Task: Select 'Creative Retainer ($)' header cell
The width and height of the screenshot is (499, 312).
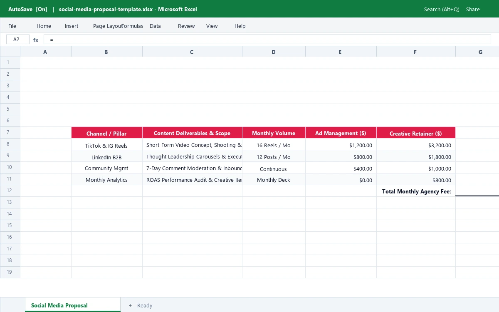Action: [416, 133]
